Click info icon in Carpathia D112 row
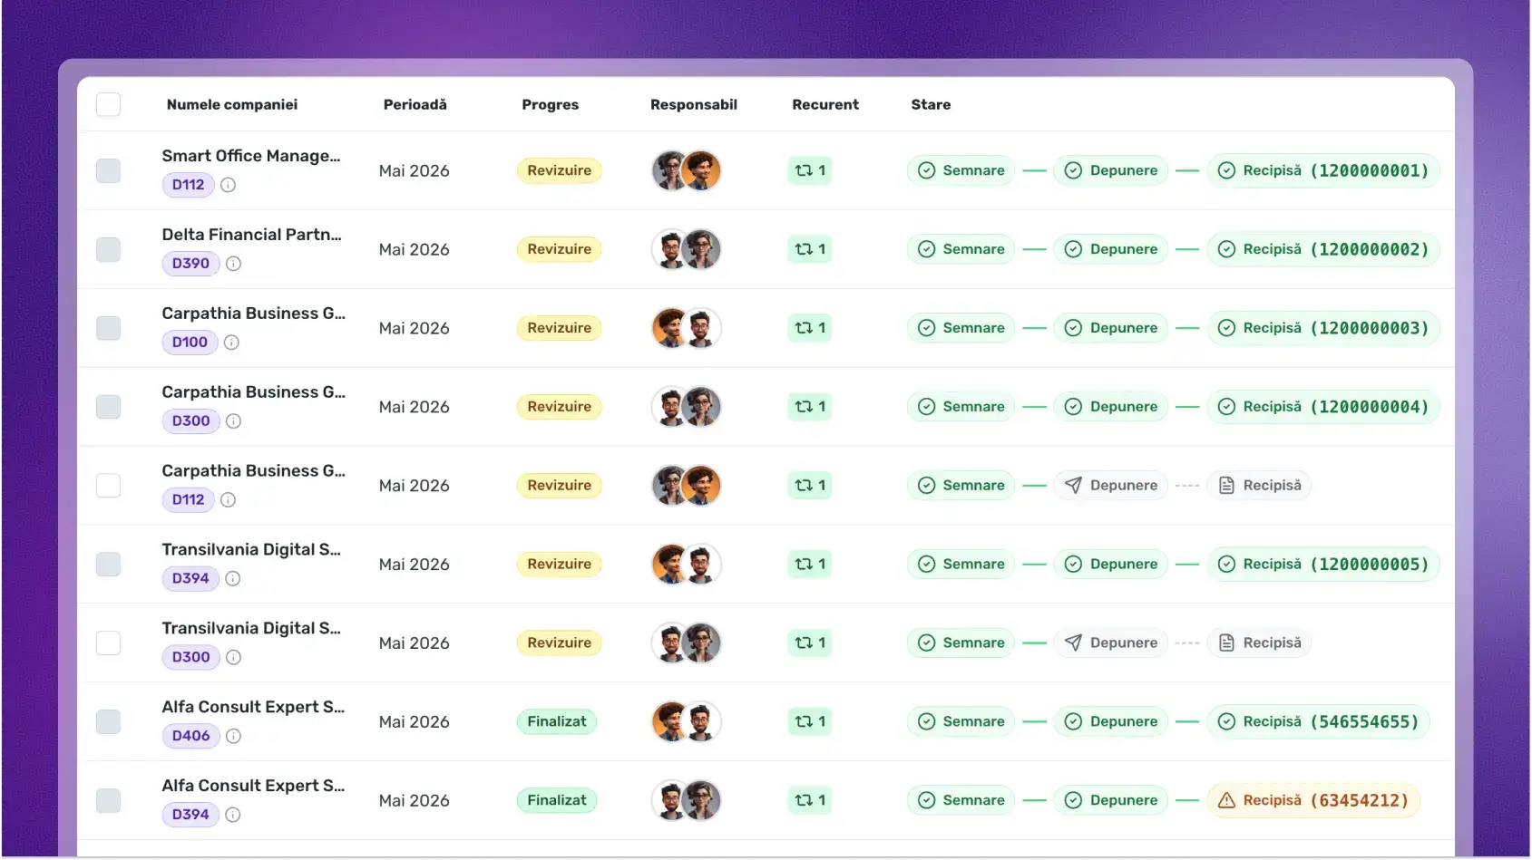 click(x=229, y=500)
